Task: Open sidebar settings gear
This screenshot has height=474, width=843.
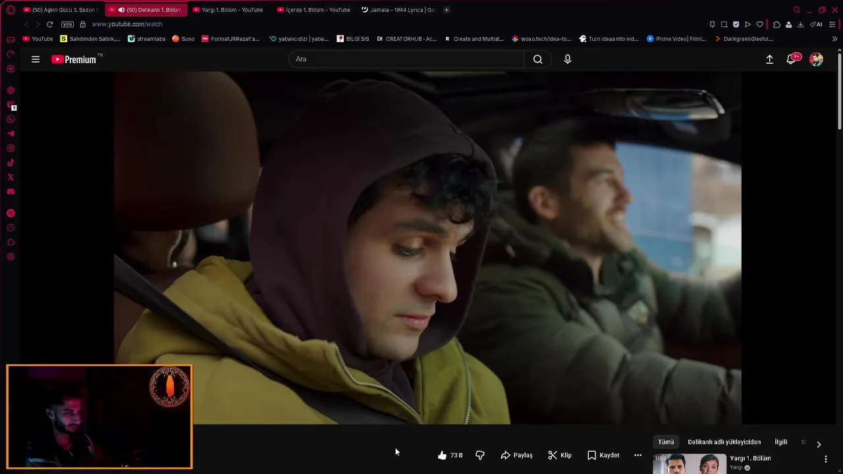Action: [x=11, y=257]
